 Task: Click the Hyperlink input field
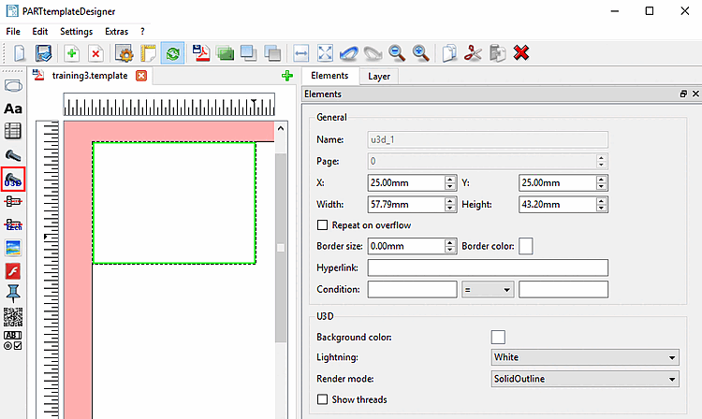click(488, 267)
